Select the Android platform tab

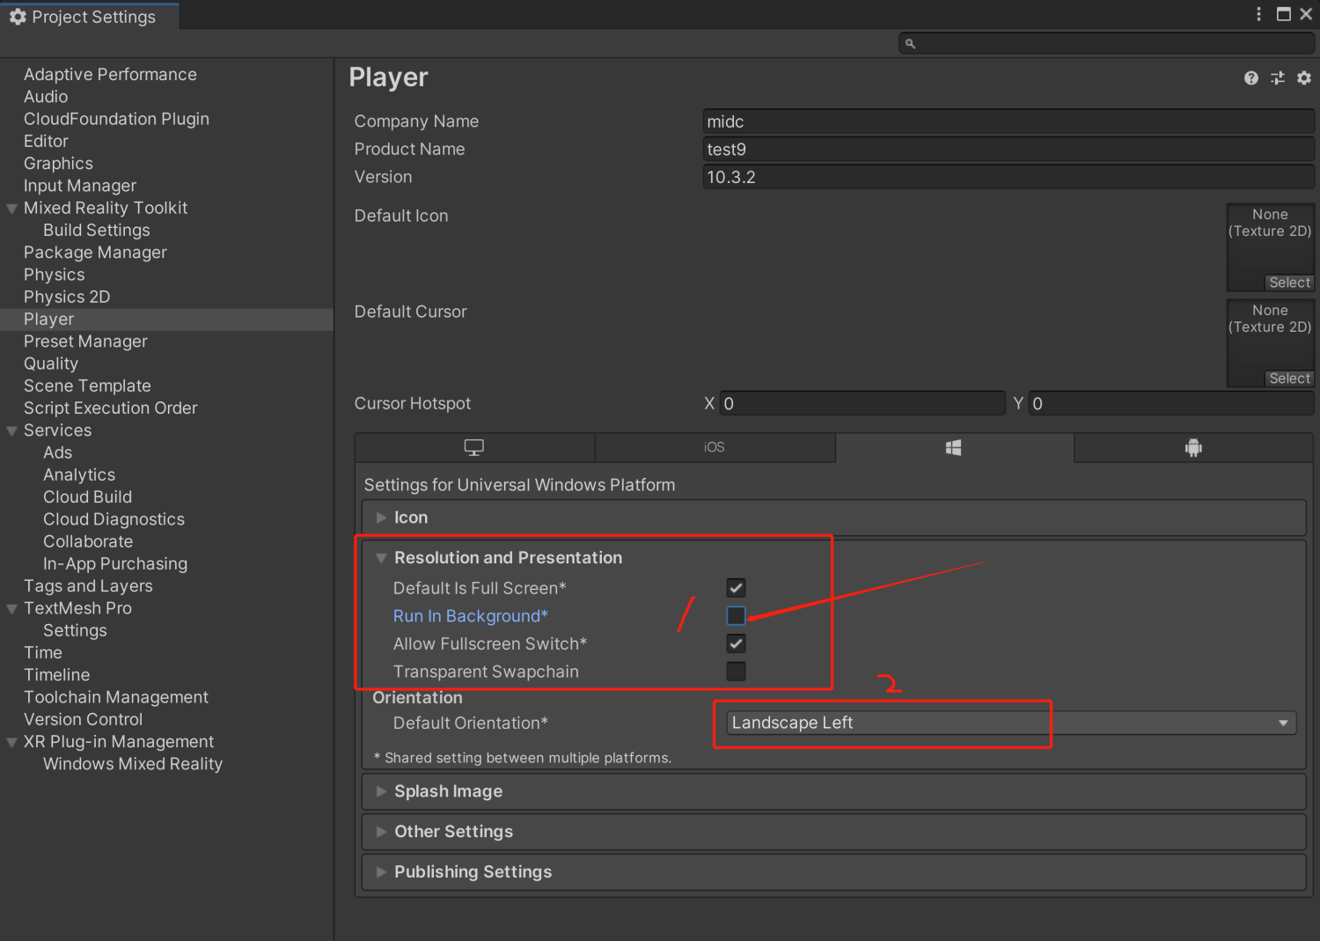click(1193, 447)
